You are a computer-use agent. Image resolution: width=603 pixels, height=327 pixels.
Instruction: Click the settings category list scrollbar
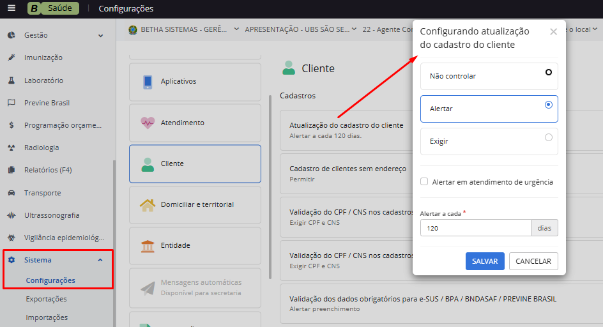tap(270, 186)
